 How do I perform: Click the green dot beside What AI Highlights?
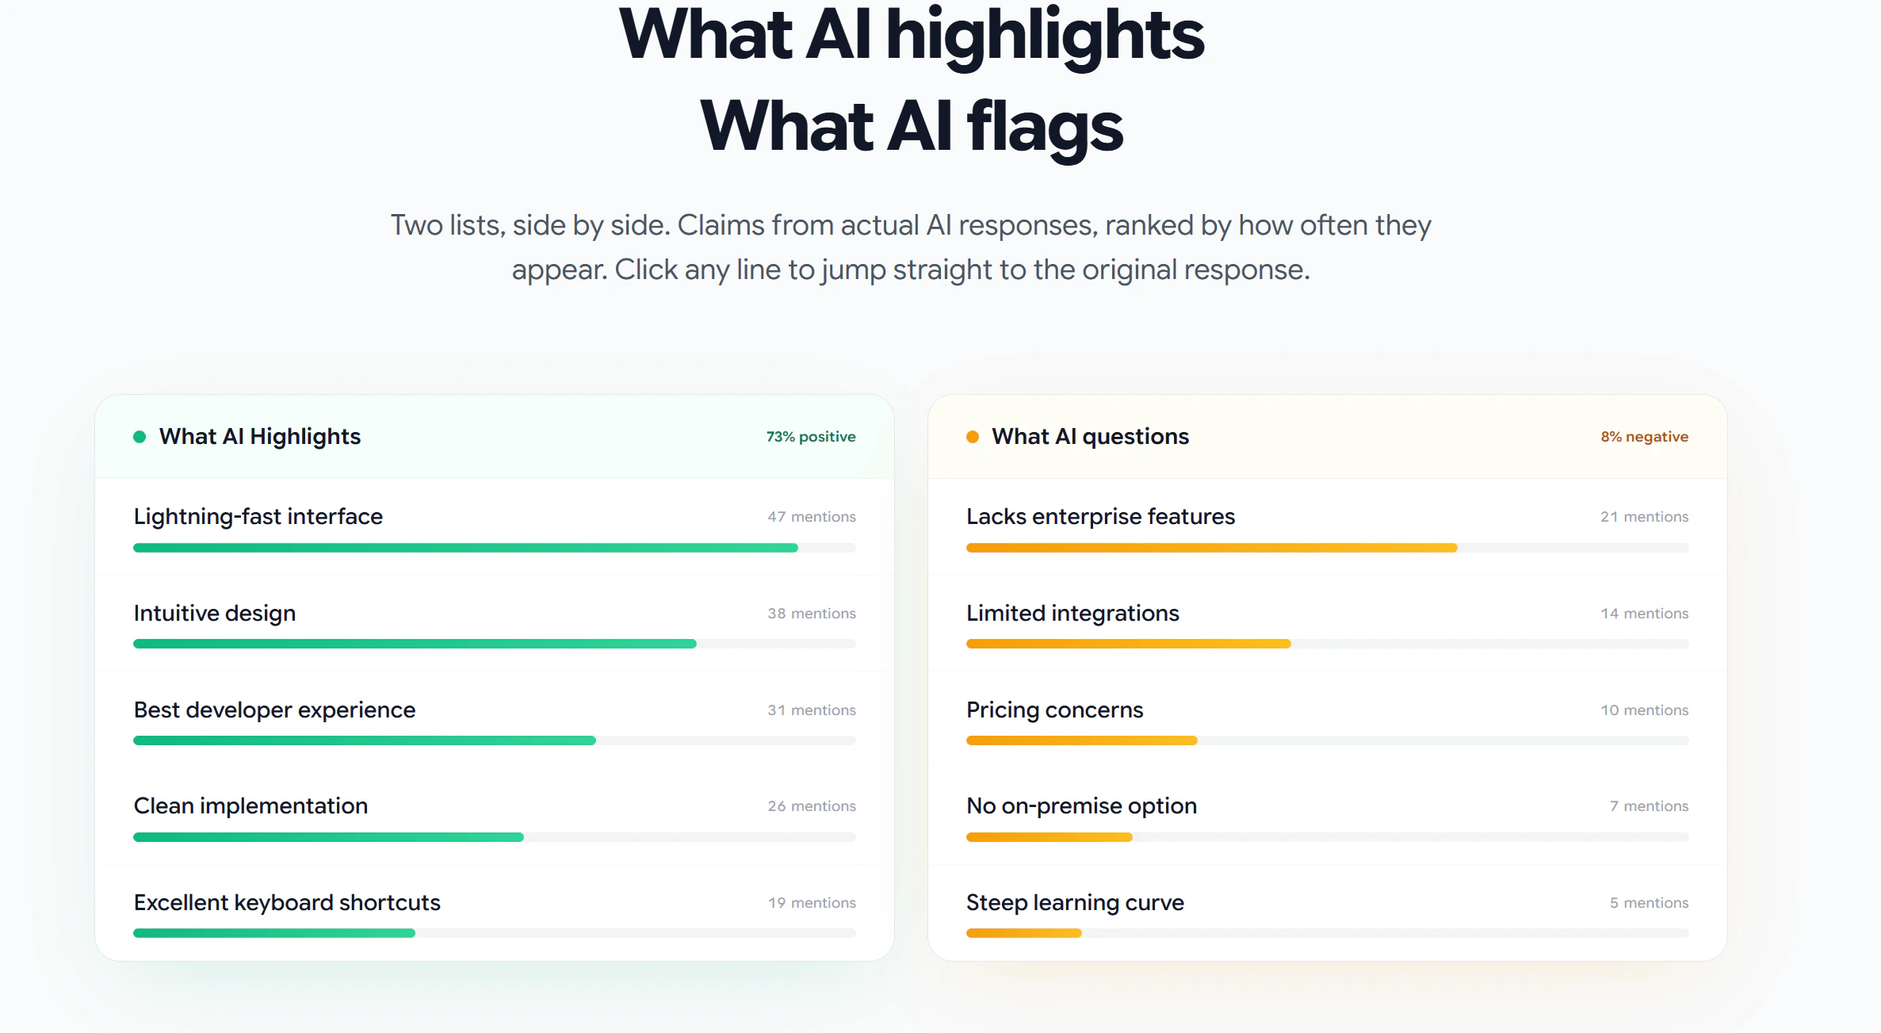coord(140,436)
